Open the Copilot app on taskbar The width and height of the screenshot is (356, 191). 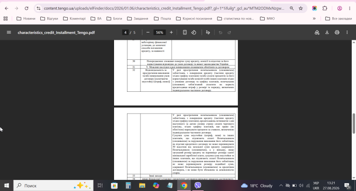coord(156,185)
